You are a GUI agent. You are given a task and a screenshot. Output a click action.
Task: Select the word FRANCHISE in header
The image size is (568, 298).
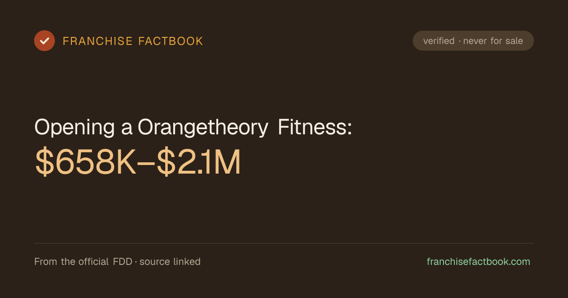click(98, 41)
